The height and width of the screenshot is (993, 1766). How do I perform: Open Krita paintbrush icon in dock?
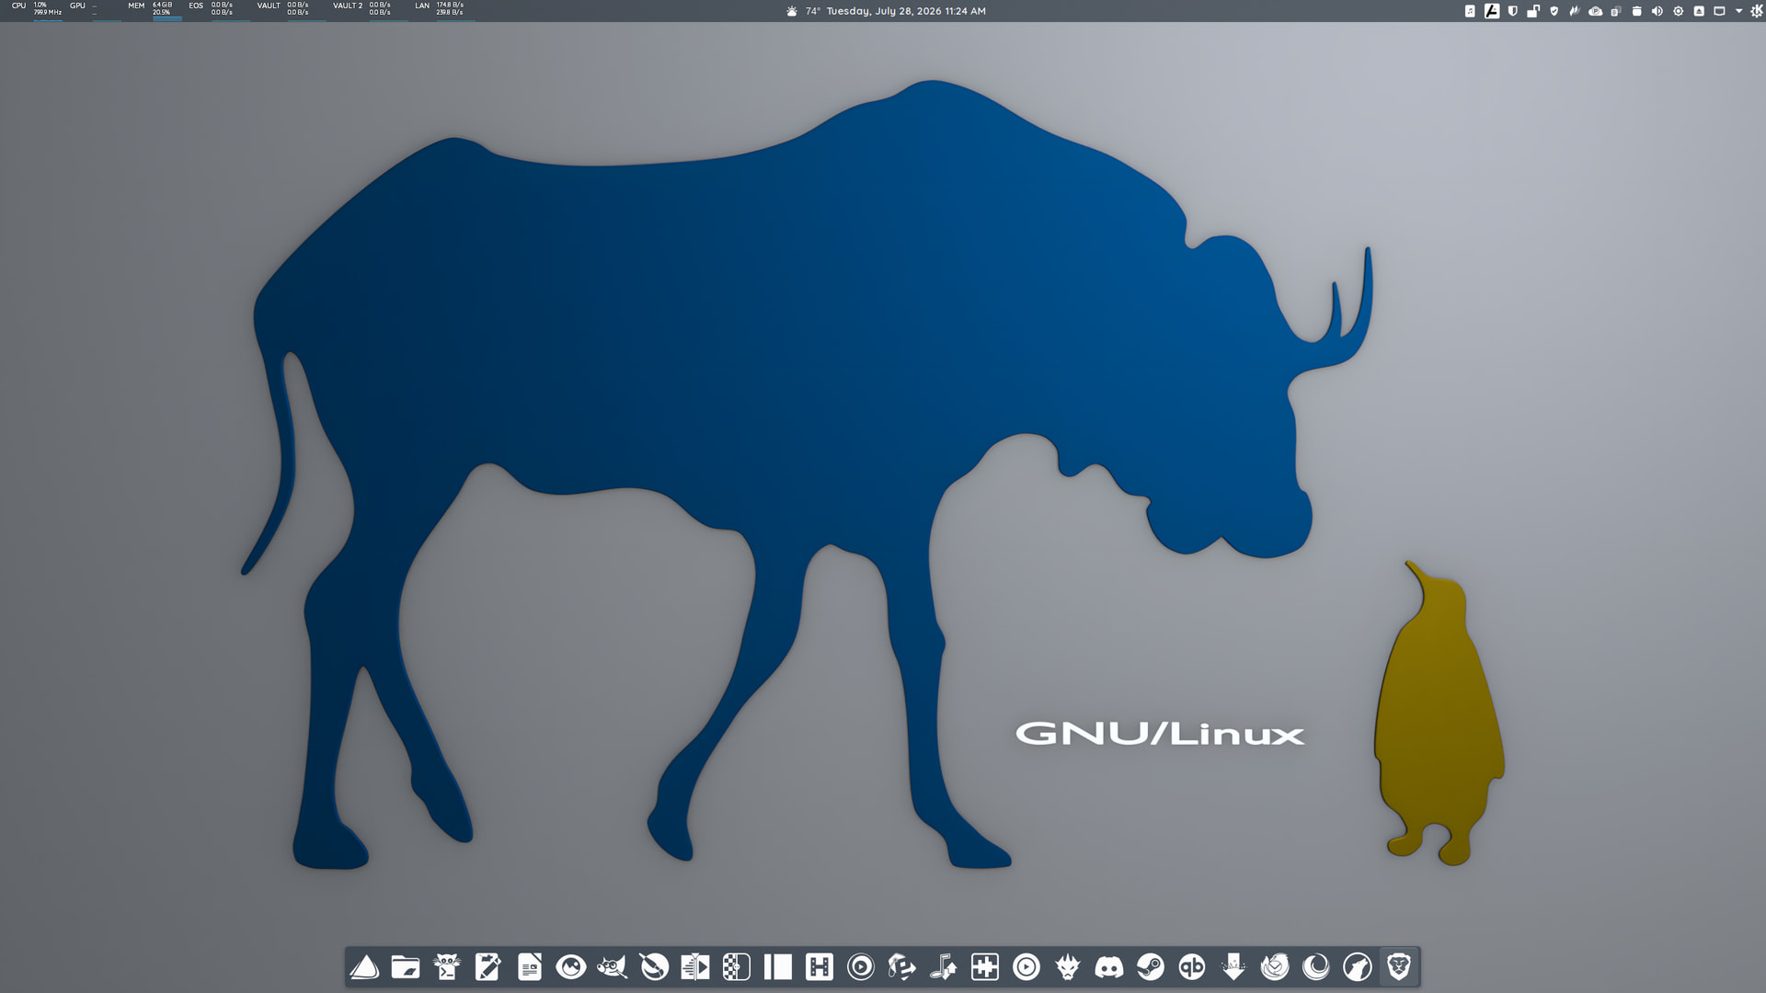(654, 967)
